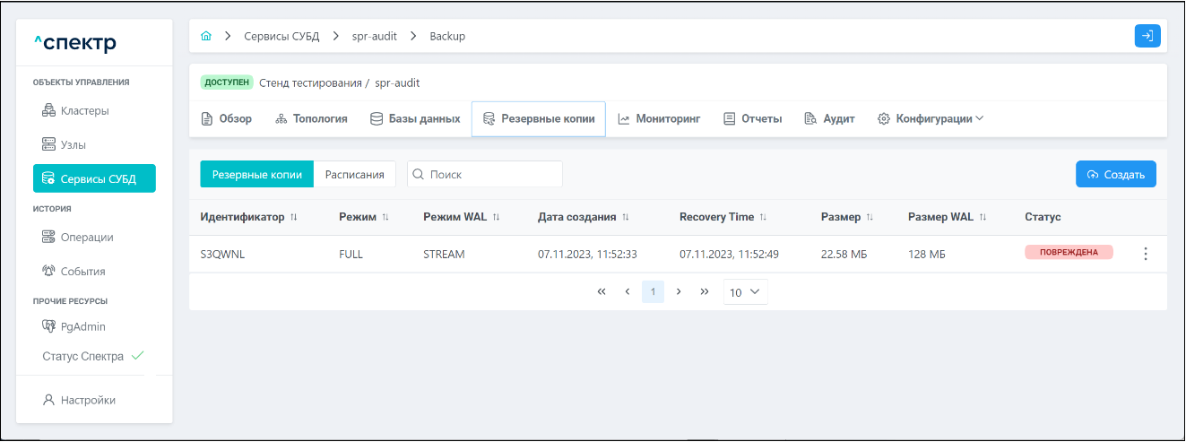Select the Резервные копии toggle button
The image size is (1186, 442).
pos(256,175)
